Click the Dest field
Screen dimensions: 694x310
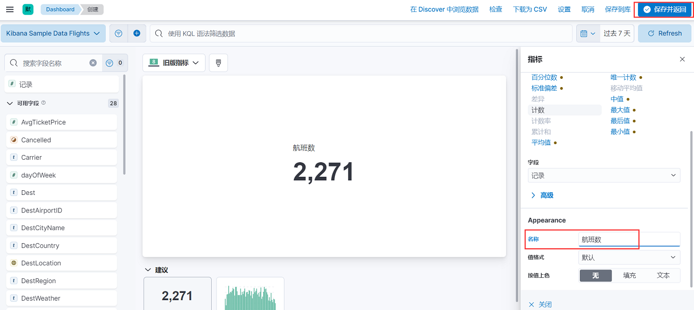point(62,193)
